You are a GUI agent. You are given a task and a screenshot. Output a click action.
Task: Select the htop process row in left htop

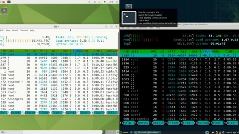[x=59, y=58]
